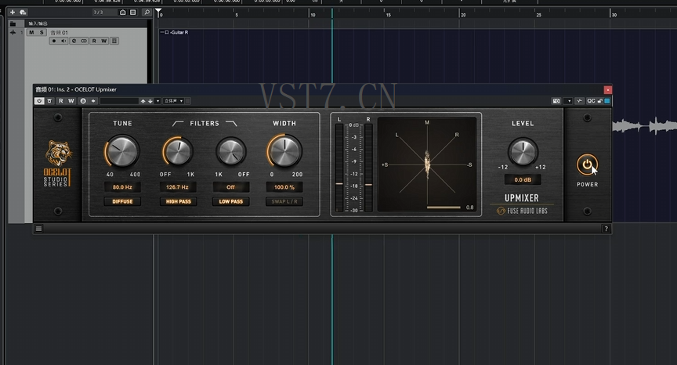Click the orange POWER button
This screenshot has height=365, width=677.
coord(587,164)
